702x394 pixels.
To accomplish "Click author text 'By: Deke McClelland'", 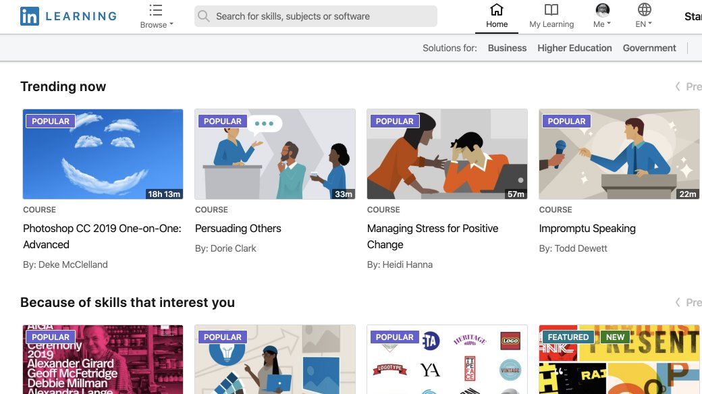I will (65, 264).
